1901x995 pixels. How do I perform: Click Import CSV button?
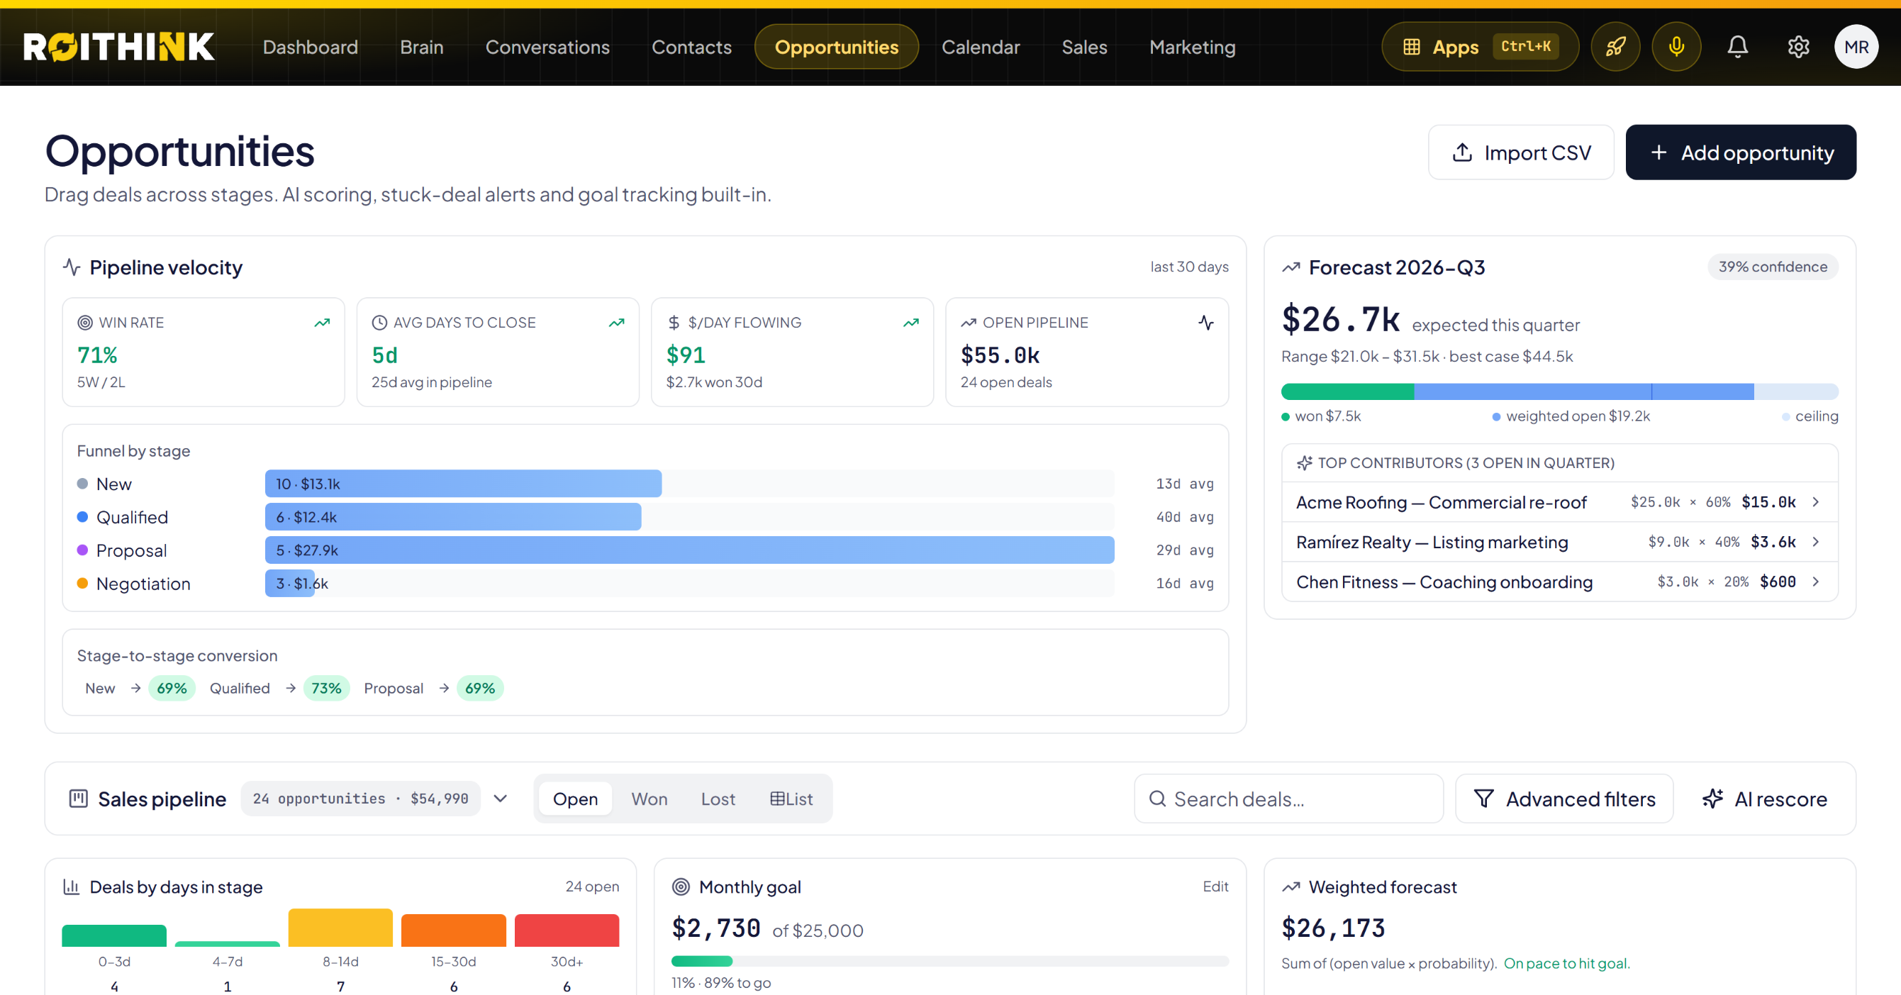(1520, 152)
